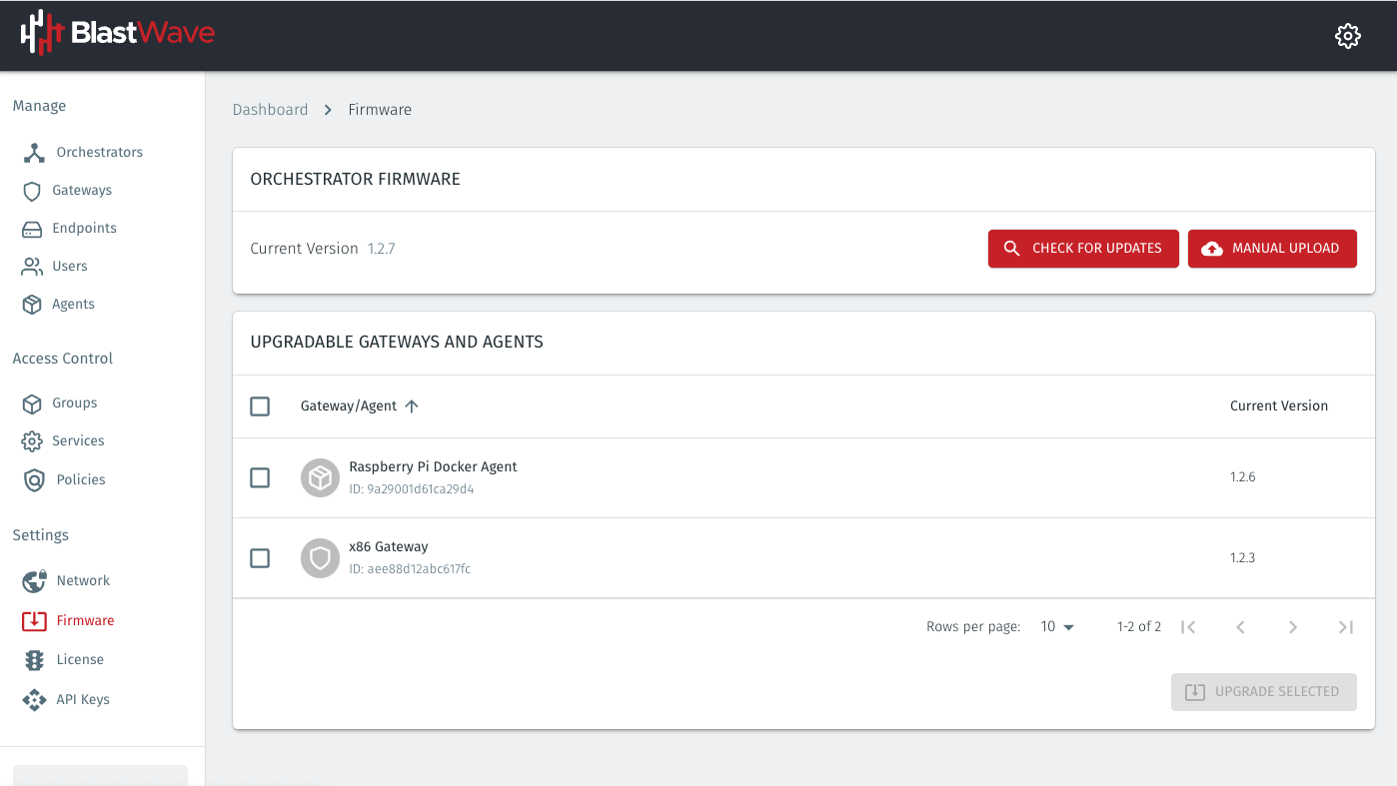Click the Manual Upload button
Screen dimensions: 1397x786
pos(1272,249)
